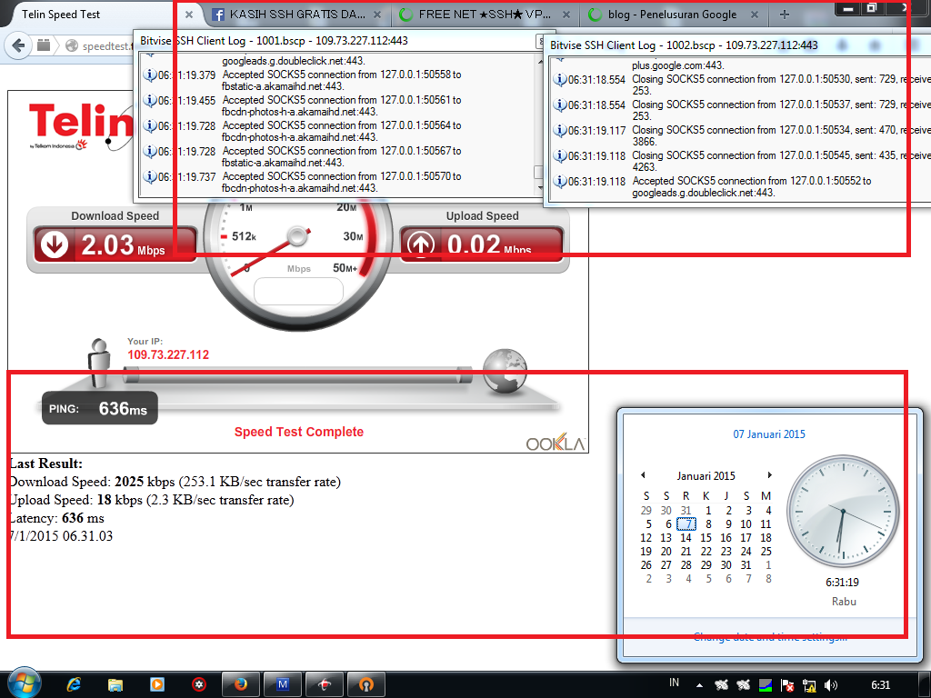
Task: Open the orange headphone app in taskbar
Action: pyautogui.click(x=365, y=685)
